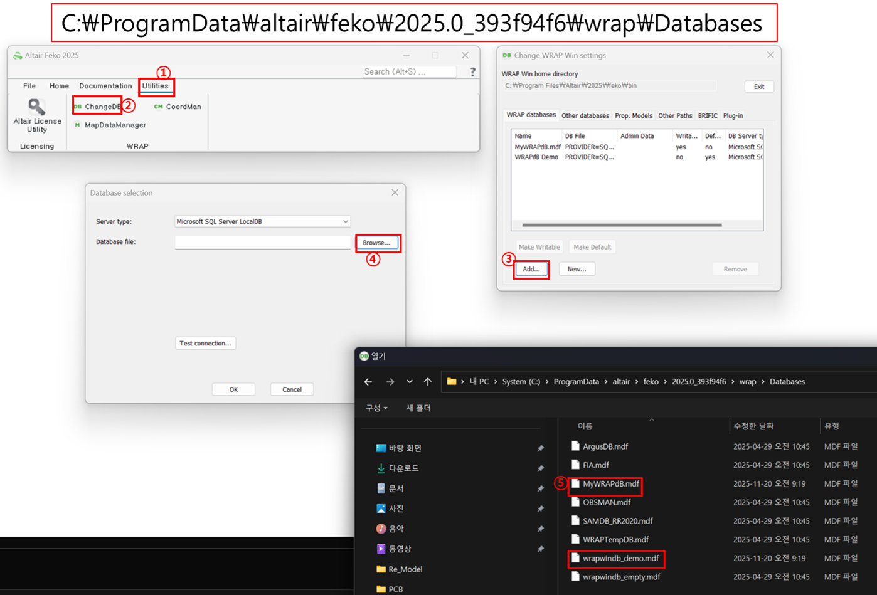The width and height of the screenshot is (877, 595).
Task: Select the SAMDB_RR2020.mdf file
Action: pos(612,521)
